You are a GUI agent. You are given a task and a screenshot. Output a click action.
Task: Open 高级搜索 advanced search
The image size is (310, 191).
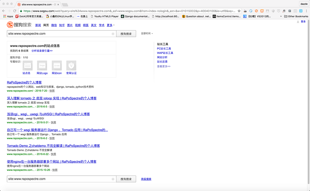[x=146, y=179]
